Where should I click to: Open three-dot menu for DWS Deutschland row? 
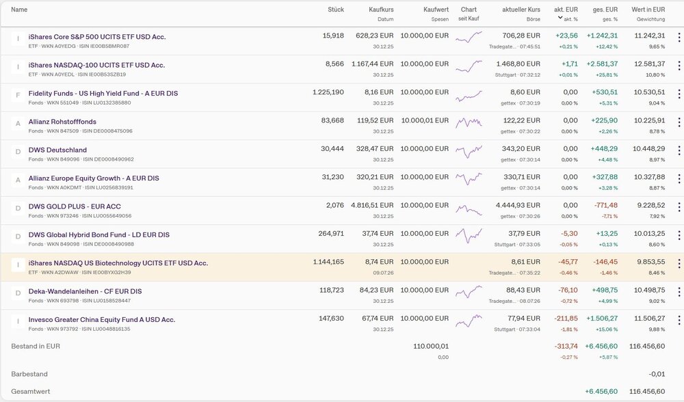pos(679,151)
